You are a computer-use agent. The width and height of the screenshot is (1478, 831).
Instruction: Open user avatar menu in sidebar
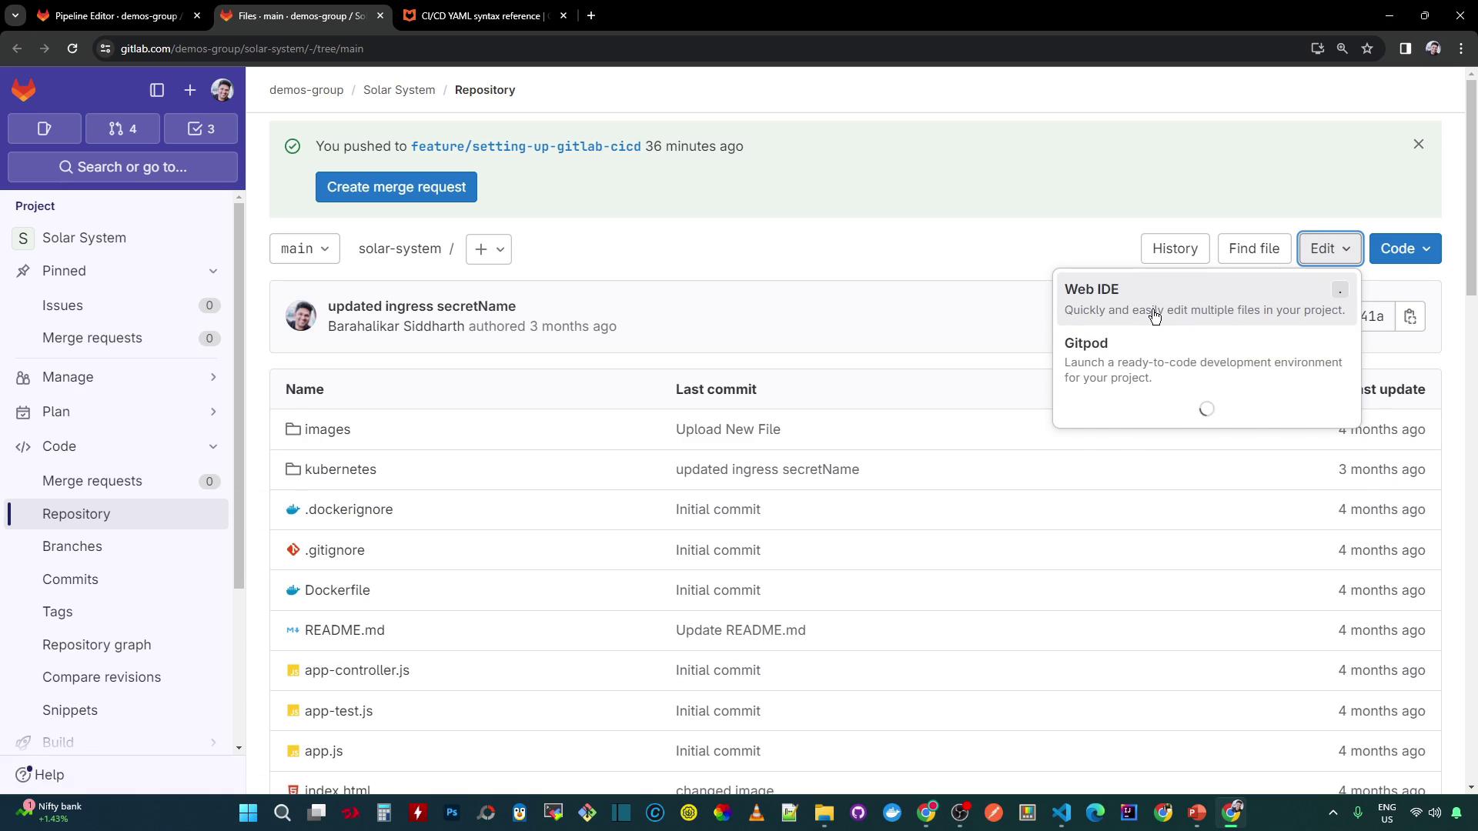point(222,90)
